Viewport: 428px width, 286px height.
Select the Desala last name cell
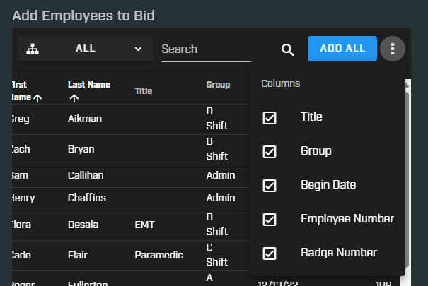[x=83, y=225]
